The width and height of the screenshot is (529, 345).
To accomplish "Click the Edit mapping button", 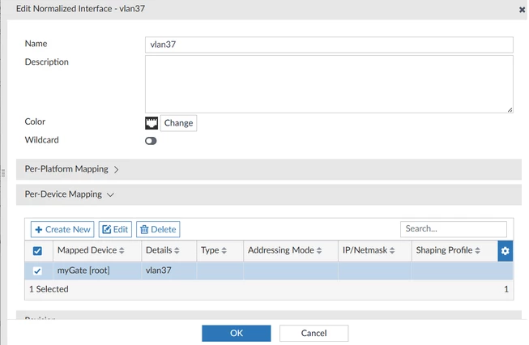I will coord(115,229).
